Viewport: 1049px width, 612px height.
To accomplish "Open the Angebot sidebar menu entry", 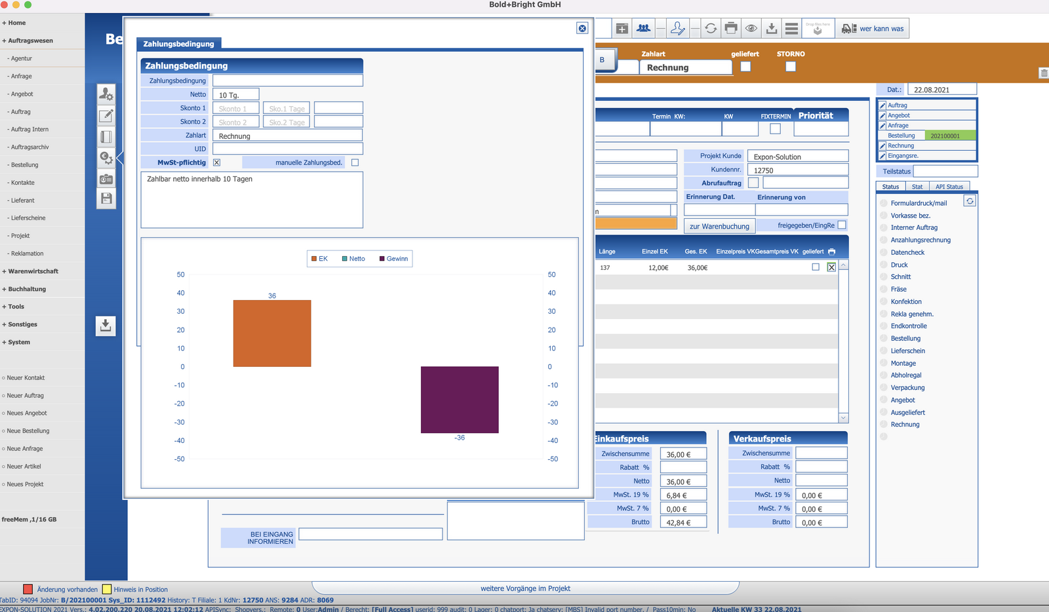I will click(x=22, y=94).
